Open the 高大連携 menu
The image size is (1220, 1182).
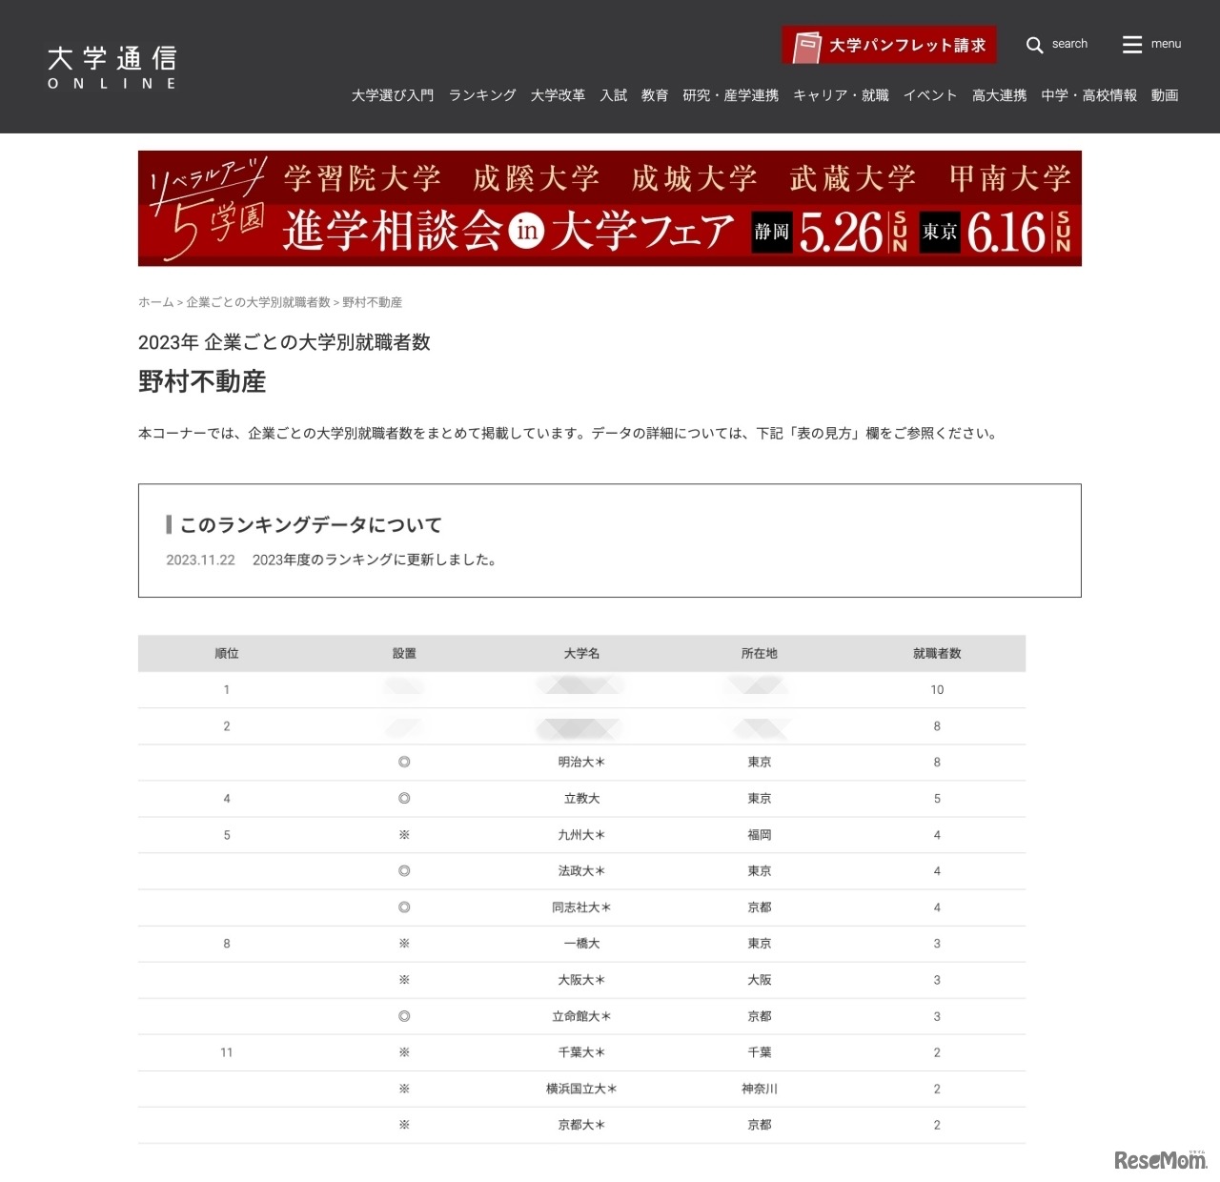(1000, 95)
